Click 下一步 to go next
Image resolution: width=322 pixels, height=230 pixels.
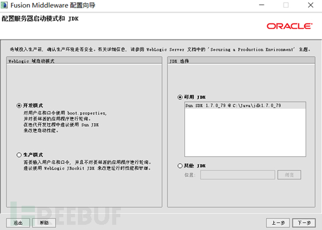tap(304, 223)
